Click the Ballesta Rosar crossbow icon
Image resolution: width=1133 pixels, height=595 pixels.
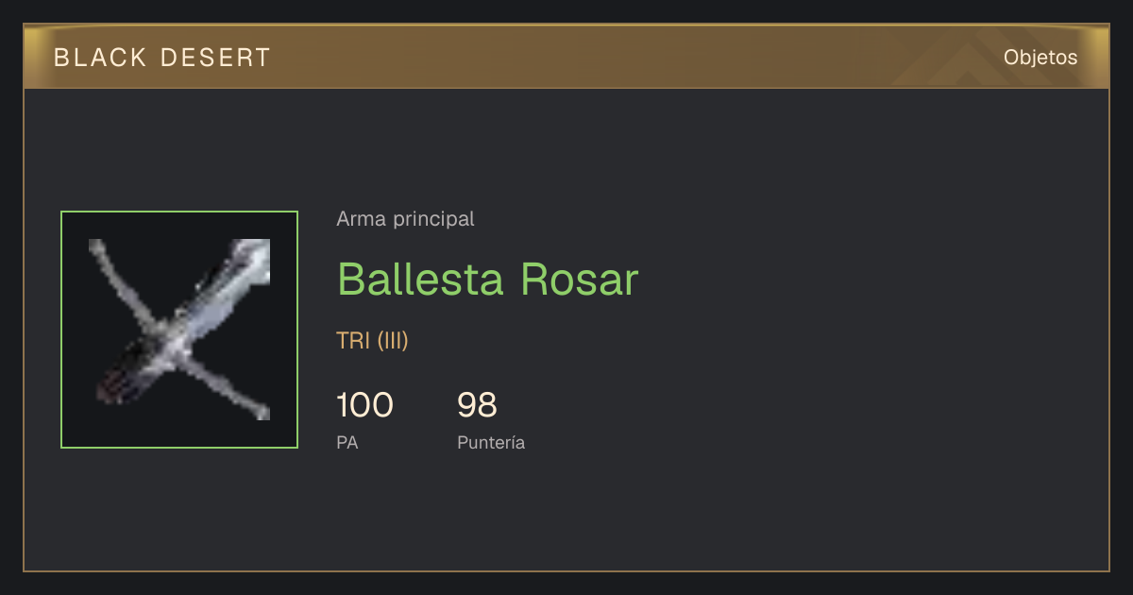(179, 330)
